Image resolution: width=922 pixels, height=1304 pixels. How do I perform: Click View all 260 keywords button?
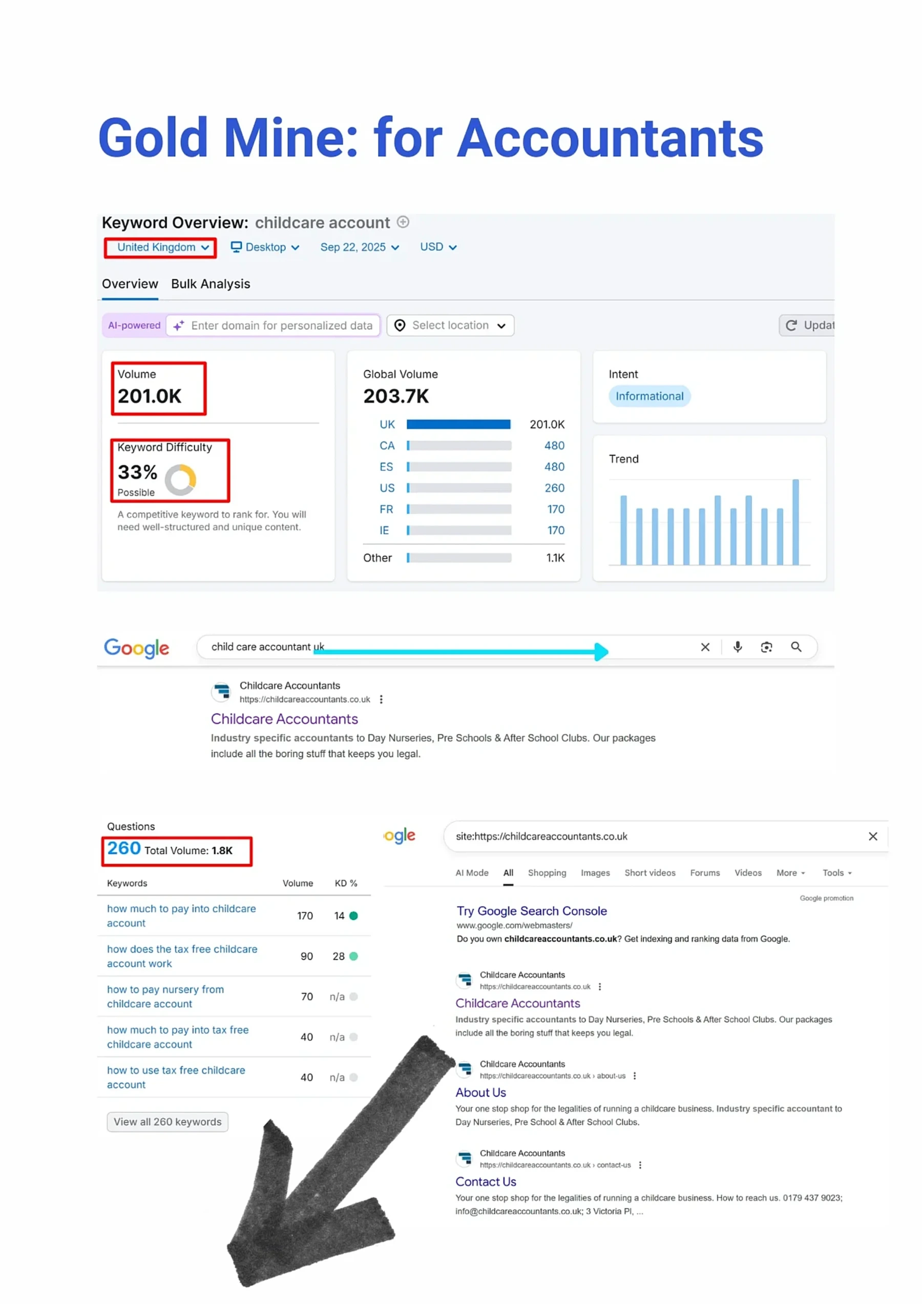click(x=167, y=1122)
